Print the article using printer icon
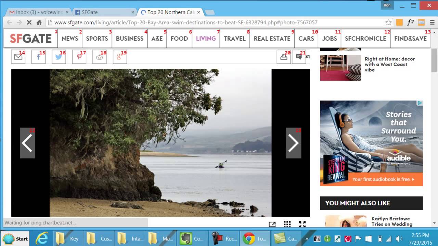 click(x=284, y=57)
